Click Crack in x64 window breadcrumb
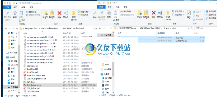The image size is (217, 99). coord(166,28)
